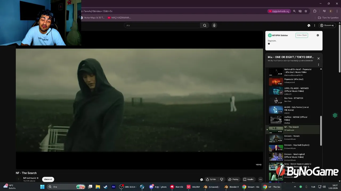Open Task View on the taskbar
The width and height of the screenshot is (341, 191).
click(x=90, y=187)
